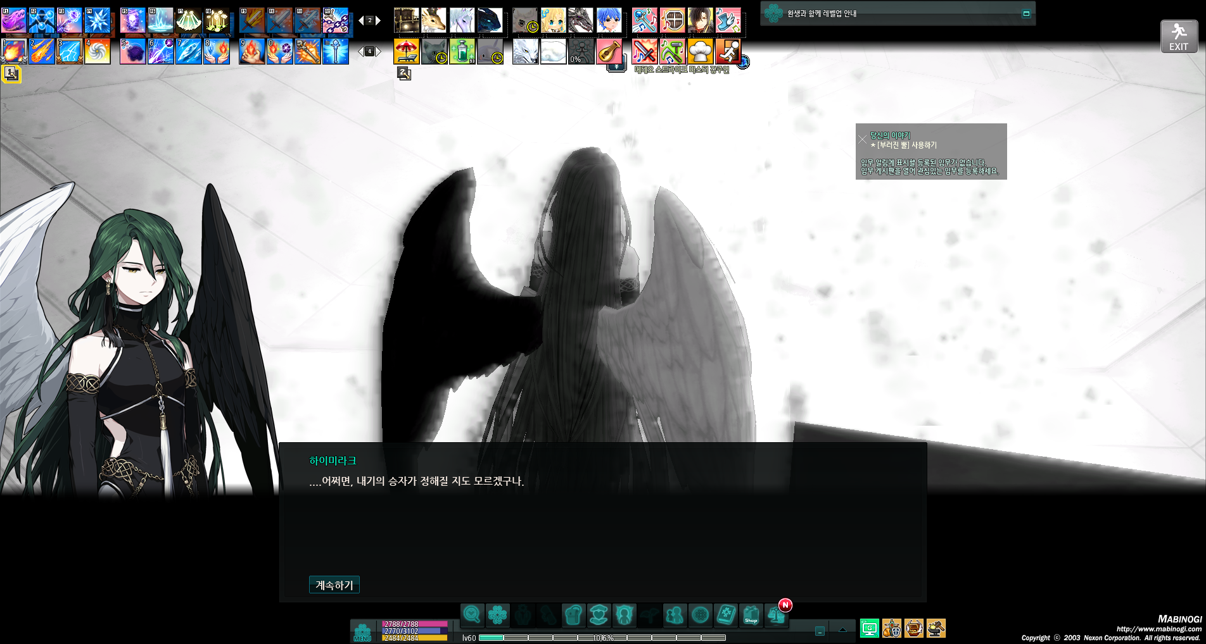1206x644 pixels.
Task: Open the clover MENU button
Action: pos(362,631)
